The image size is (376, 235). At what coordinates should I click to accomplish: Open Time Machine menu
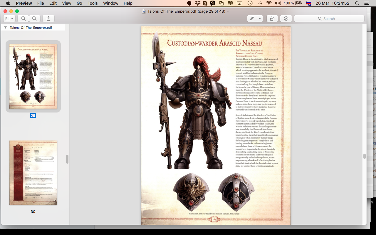click(x=250, y=3)
